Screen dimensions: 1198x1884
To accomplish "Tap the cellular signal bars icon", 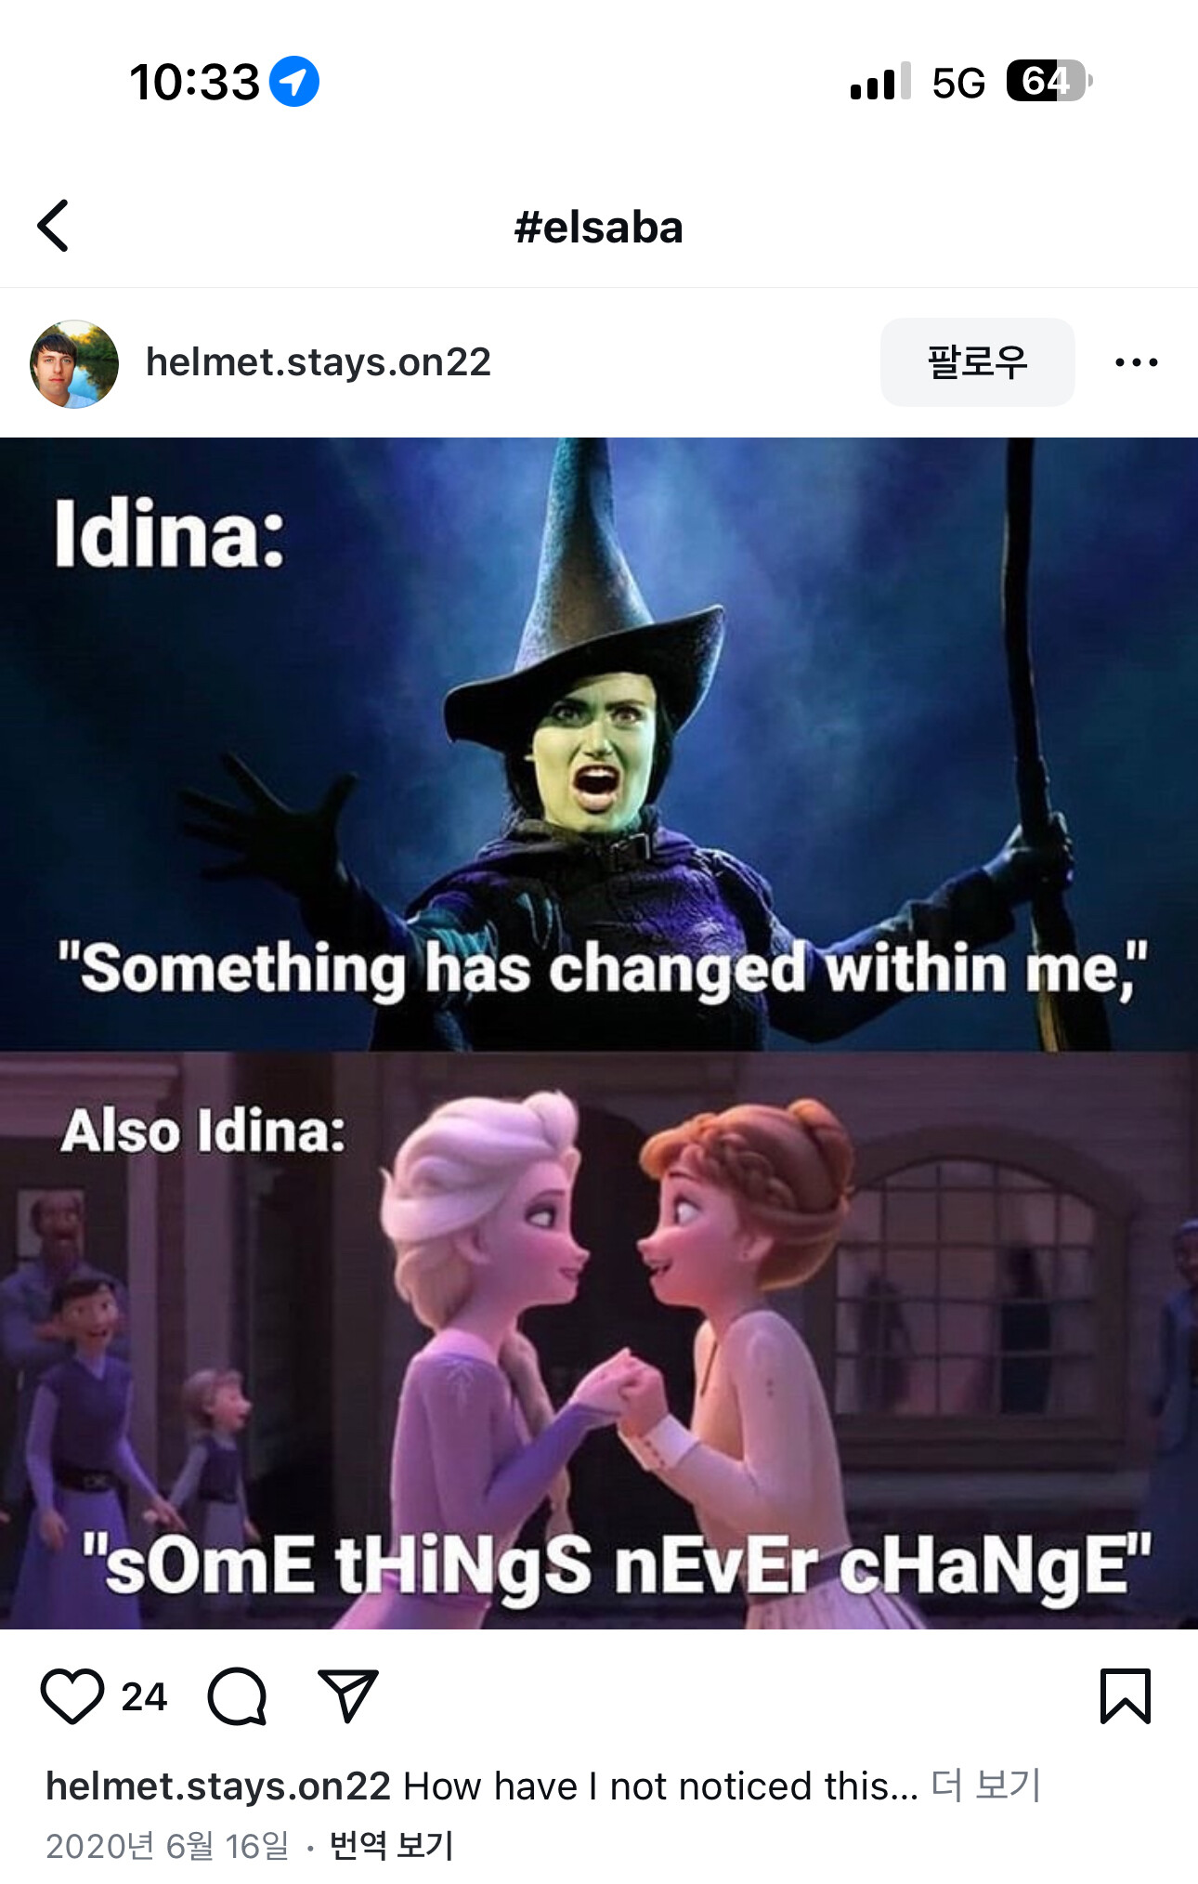I will point(880,82).
